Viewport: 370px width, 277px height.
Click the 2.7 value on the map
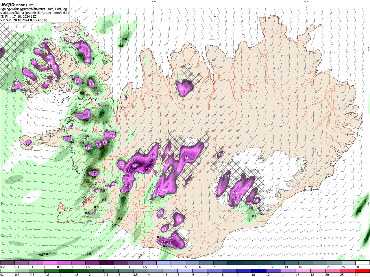pos(150,163)
